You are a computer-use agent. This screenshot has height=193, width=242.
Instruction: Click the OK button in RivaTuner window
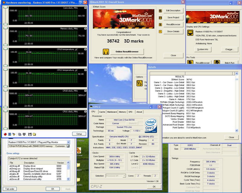pos(53,189)
